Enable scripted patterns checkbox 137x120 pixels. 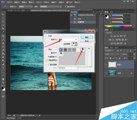(x=49, y=65)
